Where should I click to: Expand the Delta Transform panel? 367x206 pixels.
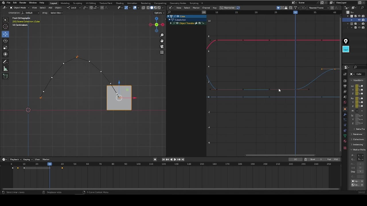[359, 129]
